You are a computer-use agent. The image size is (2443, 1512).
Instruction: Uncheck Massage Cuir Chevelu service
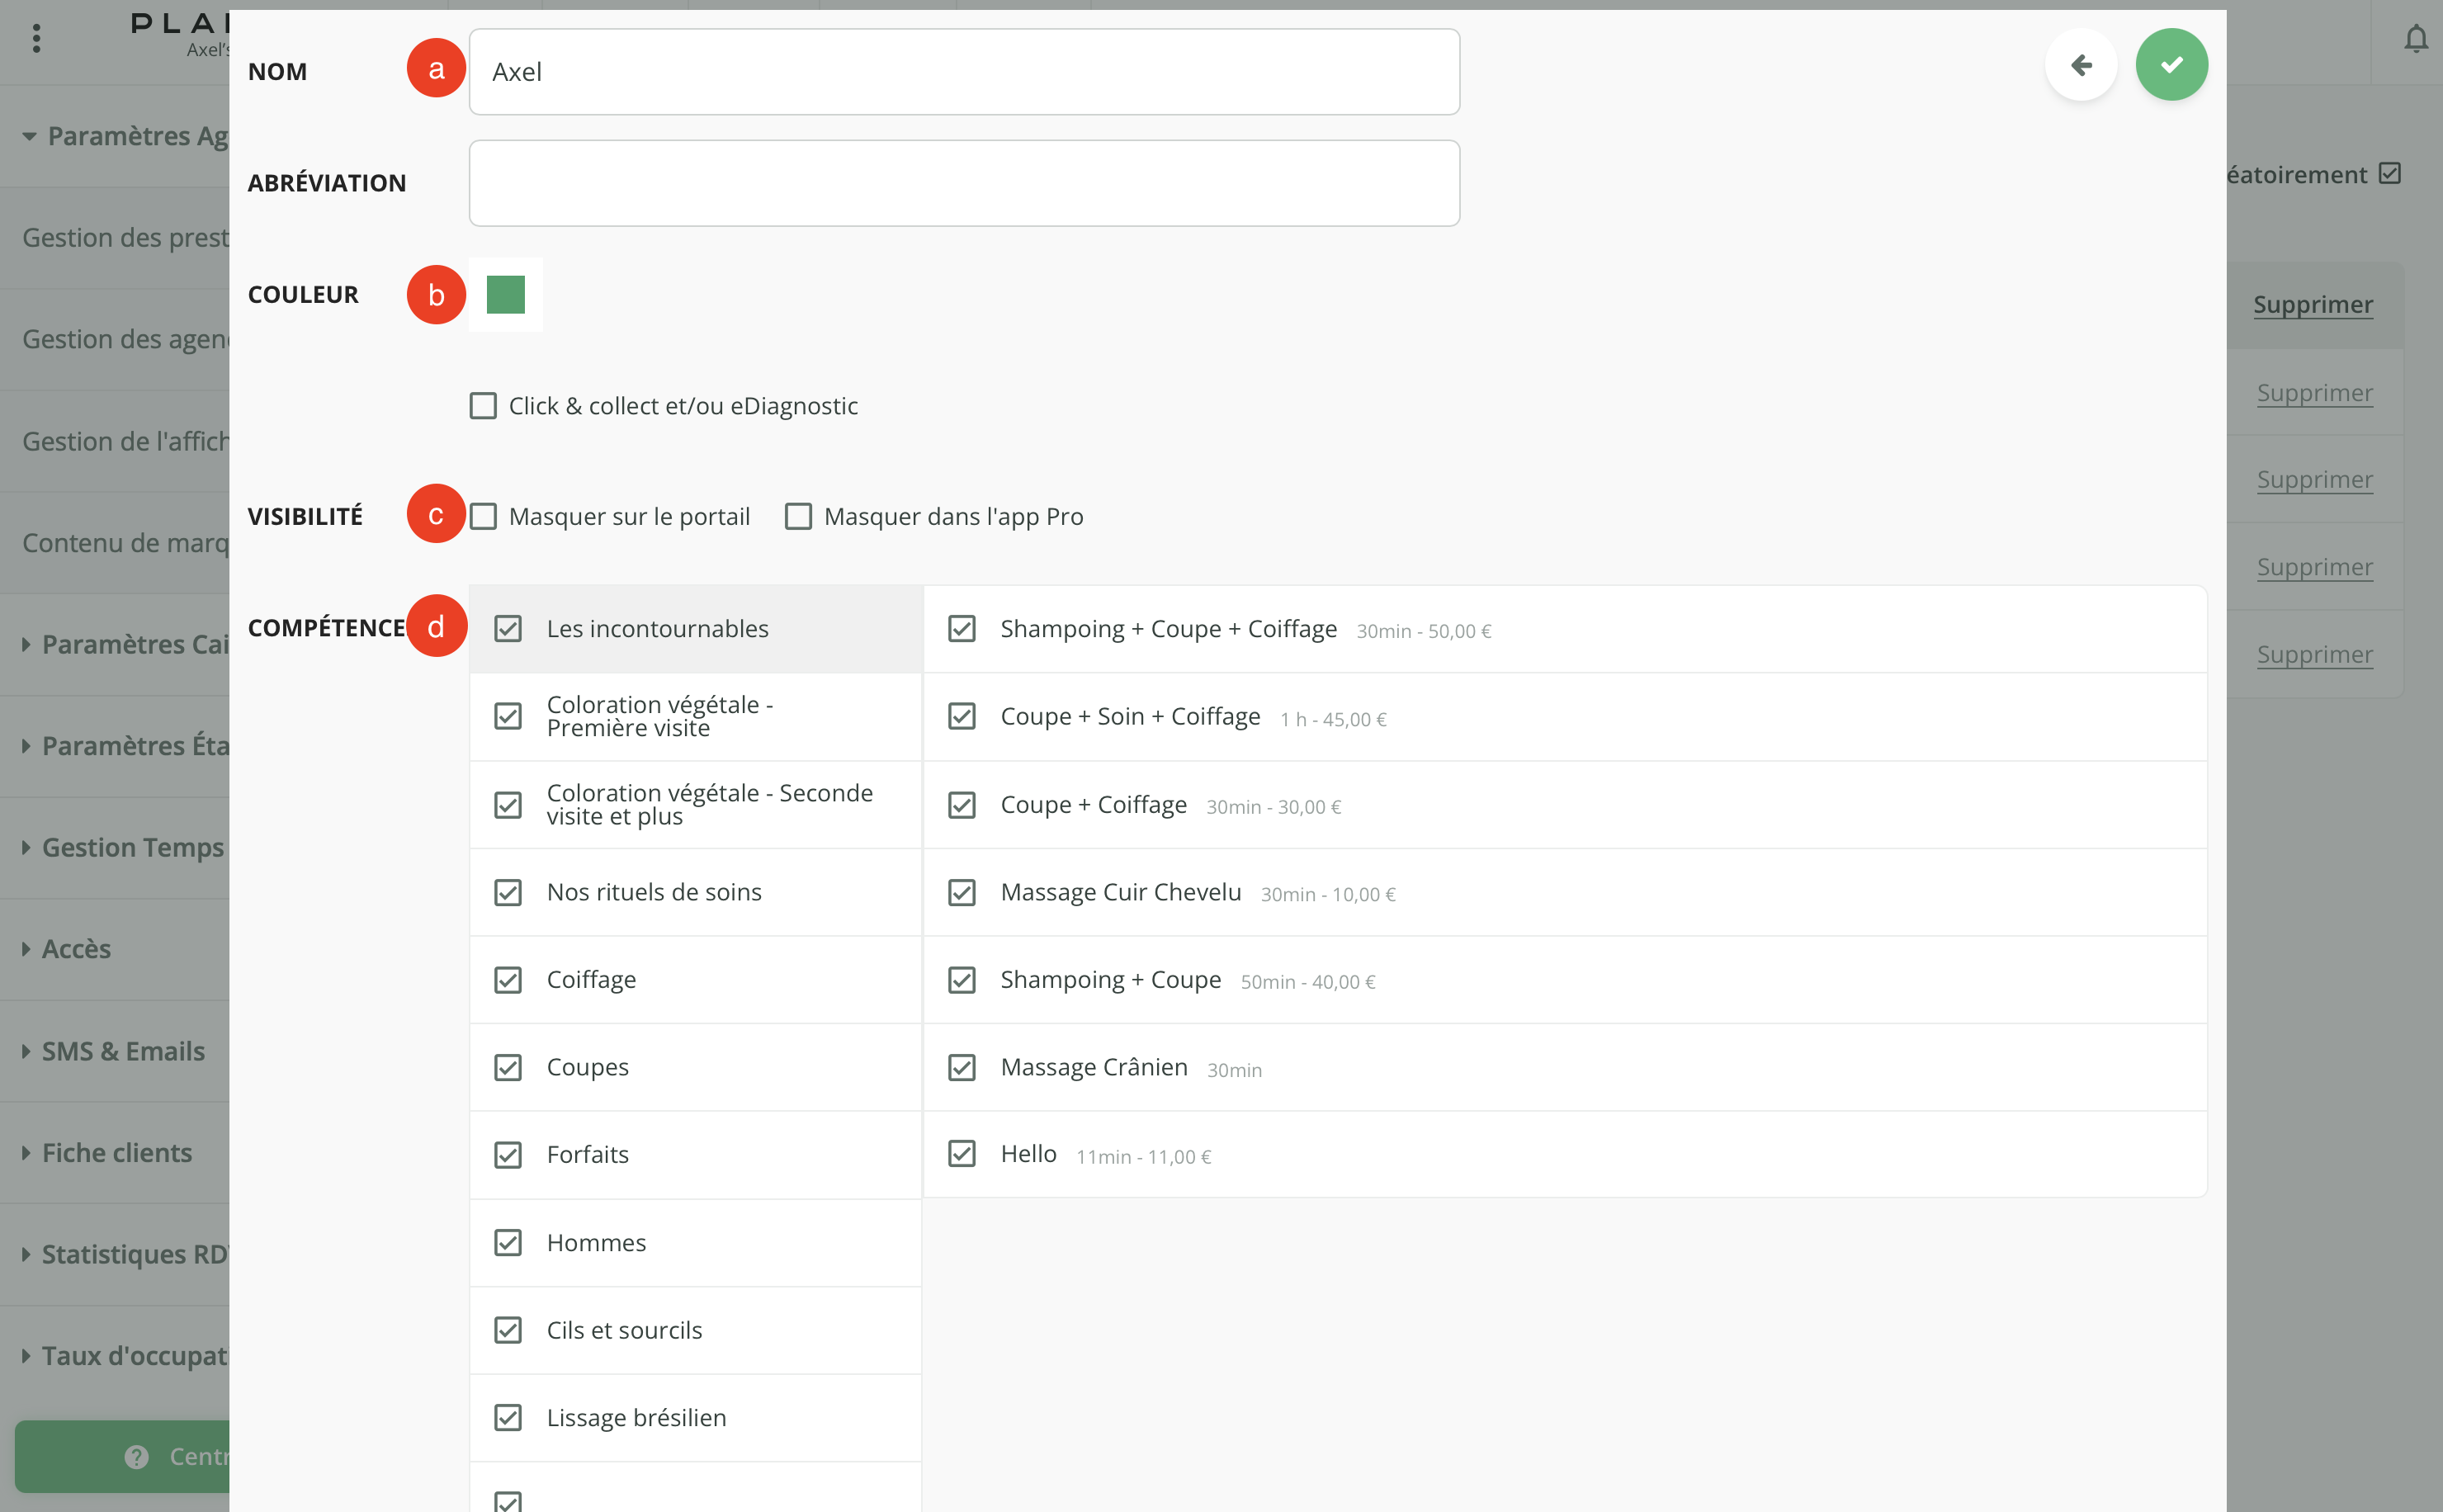coord(962,892)
